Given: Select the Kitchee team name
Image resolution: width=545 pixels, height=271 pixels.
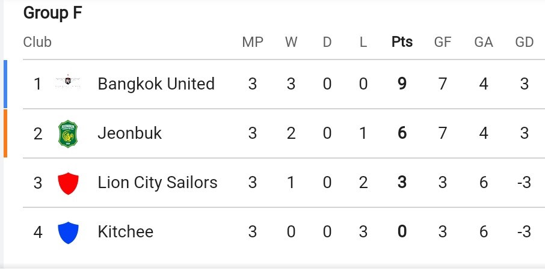Looking at the screenshot, I should click(126, 232).
